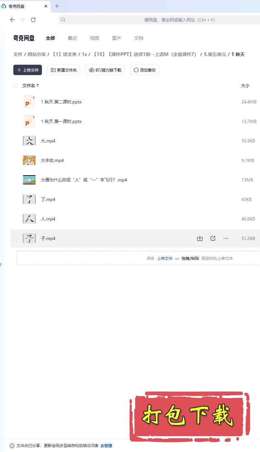Click the 新建文件夹 button
The height and width of the screenshot is (452, 260).
[64, 70]
